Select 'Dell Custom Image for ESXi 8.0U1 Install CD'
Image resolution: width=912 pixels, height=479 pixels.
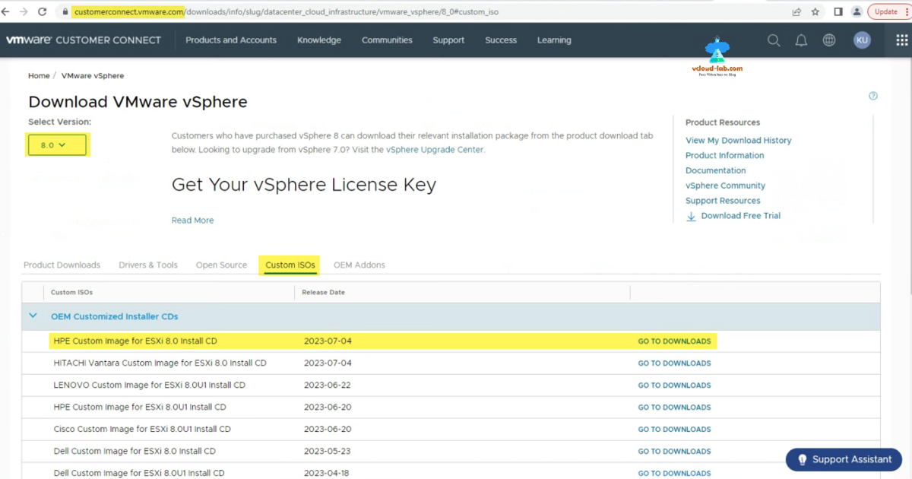(139, 473)
